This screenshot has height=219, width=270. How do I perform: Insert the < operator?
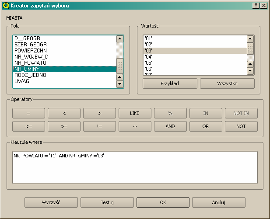pyautogui.click(x=64, y=113)
